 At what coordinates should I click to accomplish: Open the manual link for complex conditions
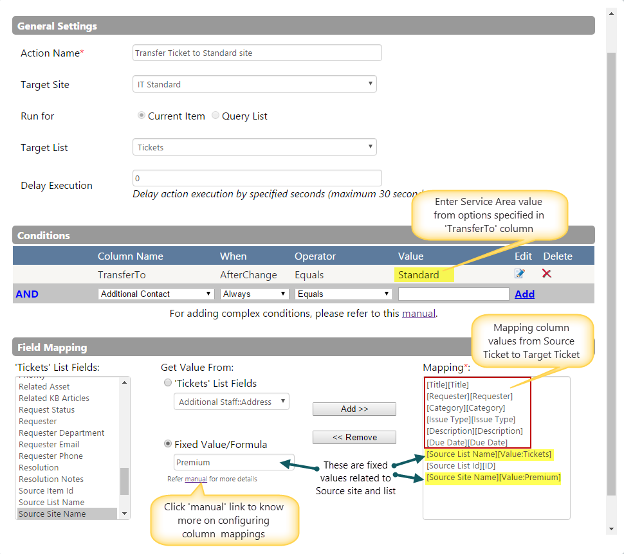(x=419, y=314)
